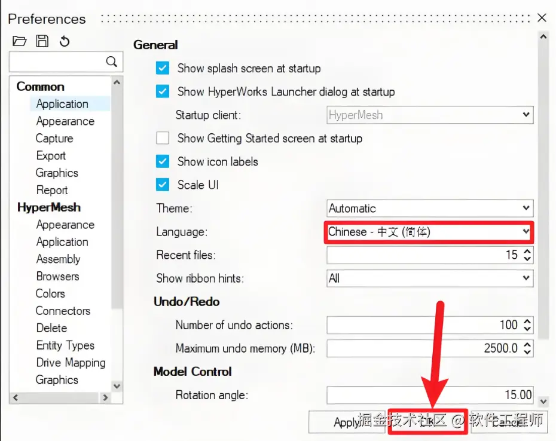
Task: Focus the preferences search box
Action: [66, 62]
